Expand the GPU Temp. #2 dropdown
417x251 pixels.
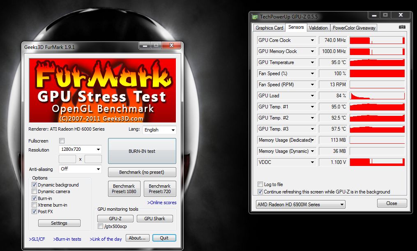coord(313,118)
